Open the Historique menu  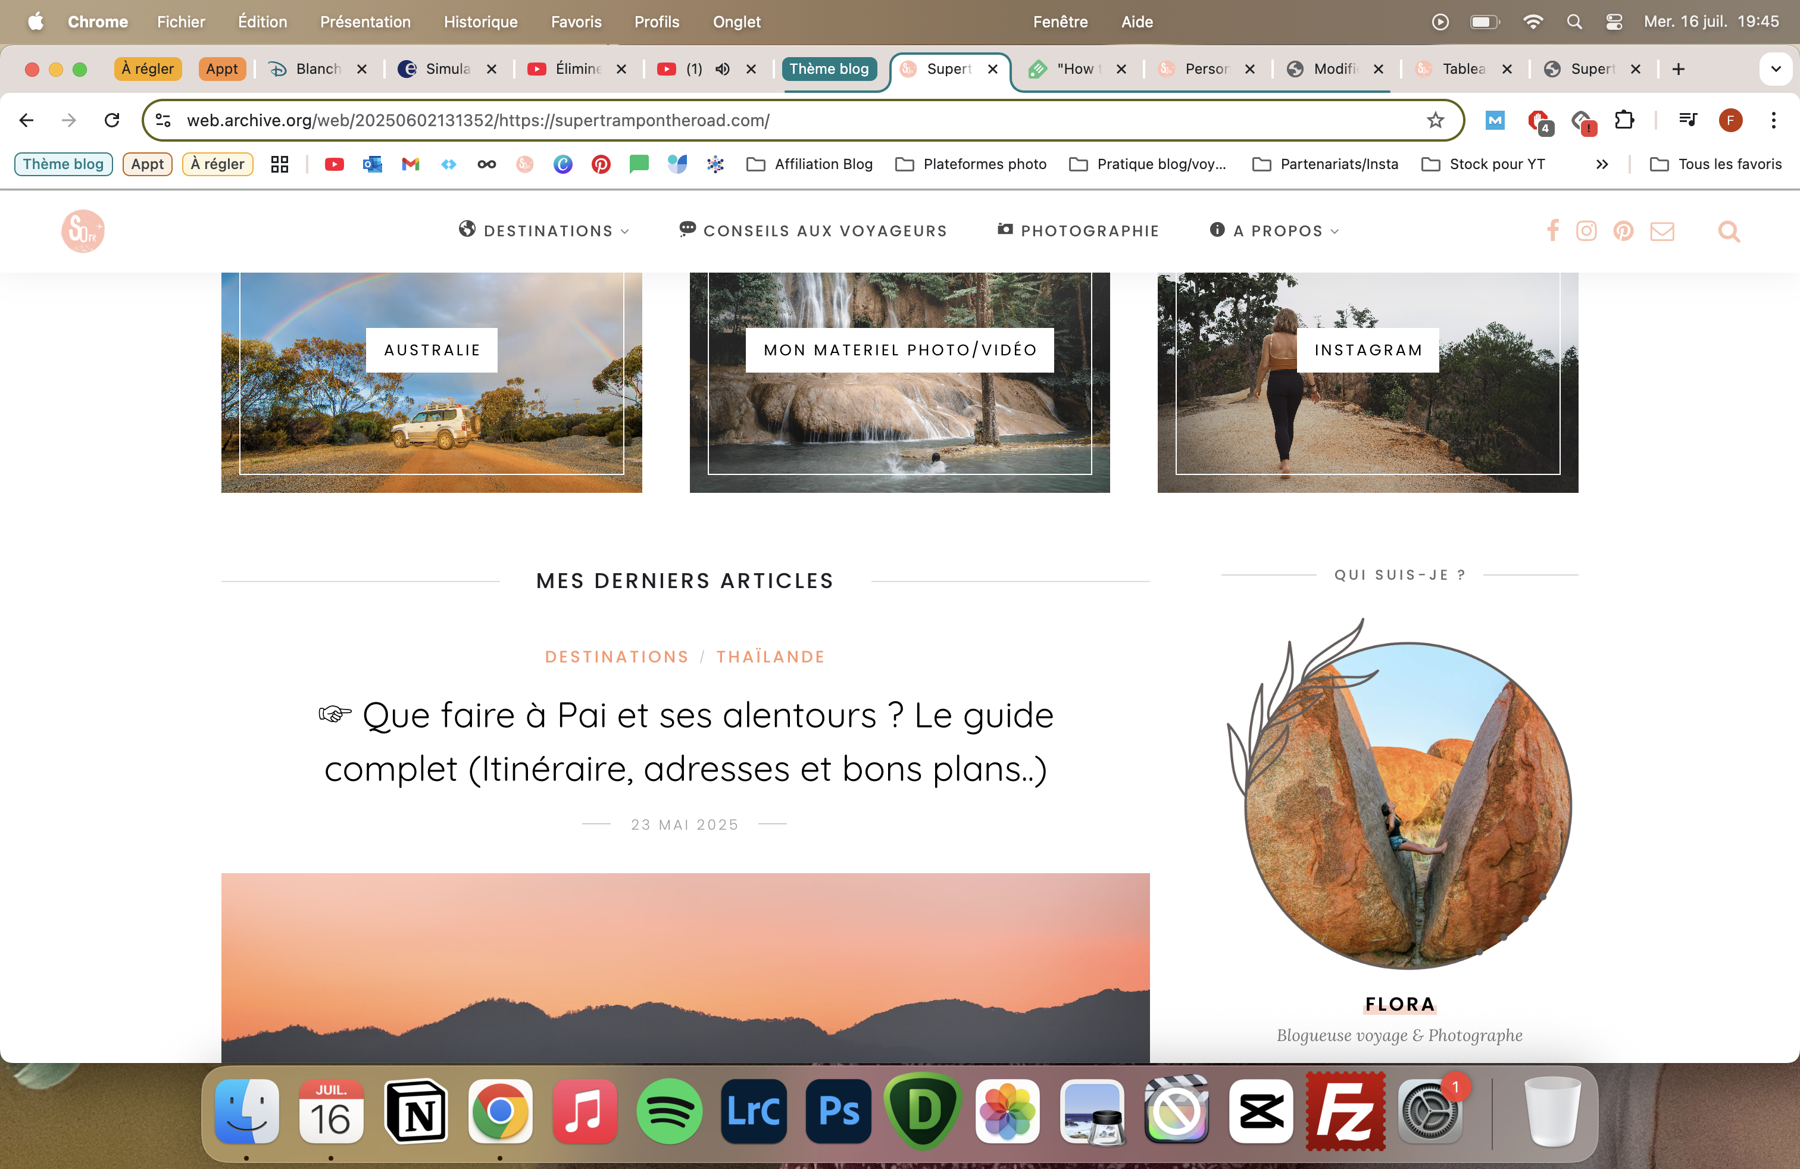point(480,22)
